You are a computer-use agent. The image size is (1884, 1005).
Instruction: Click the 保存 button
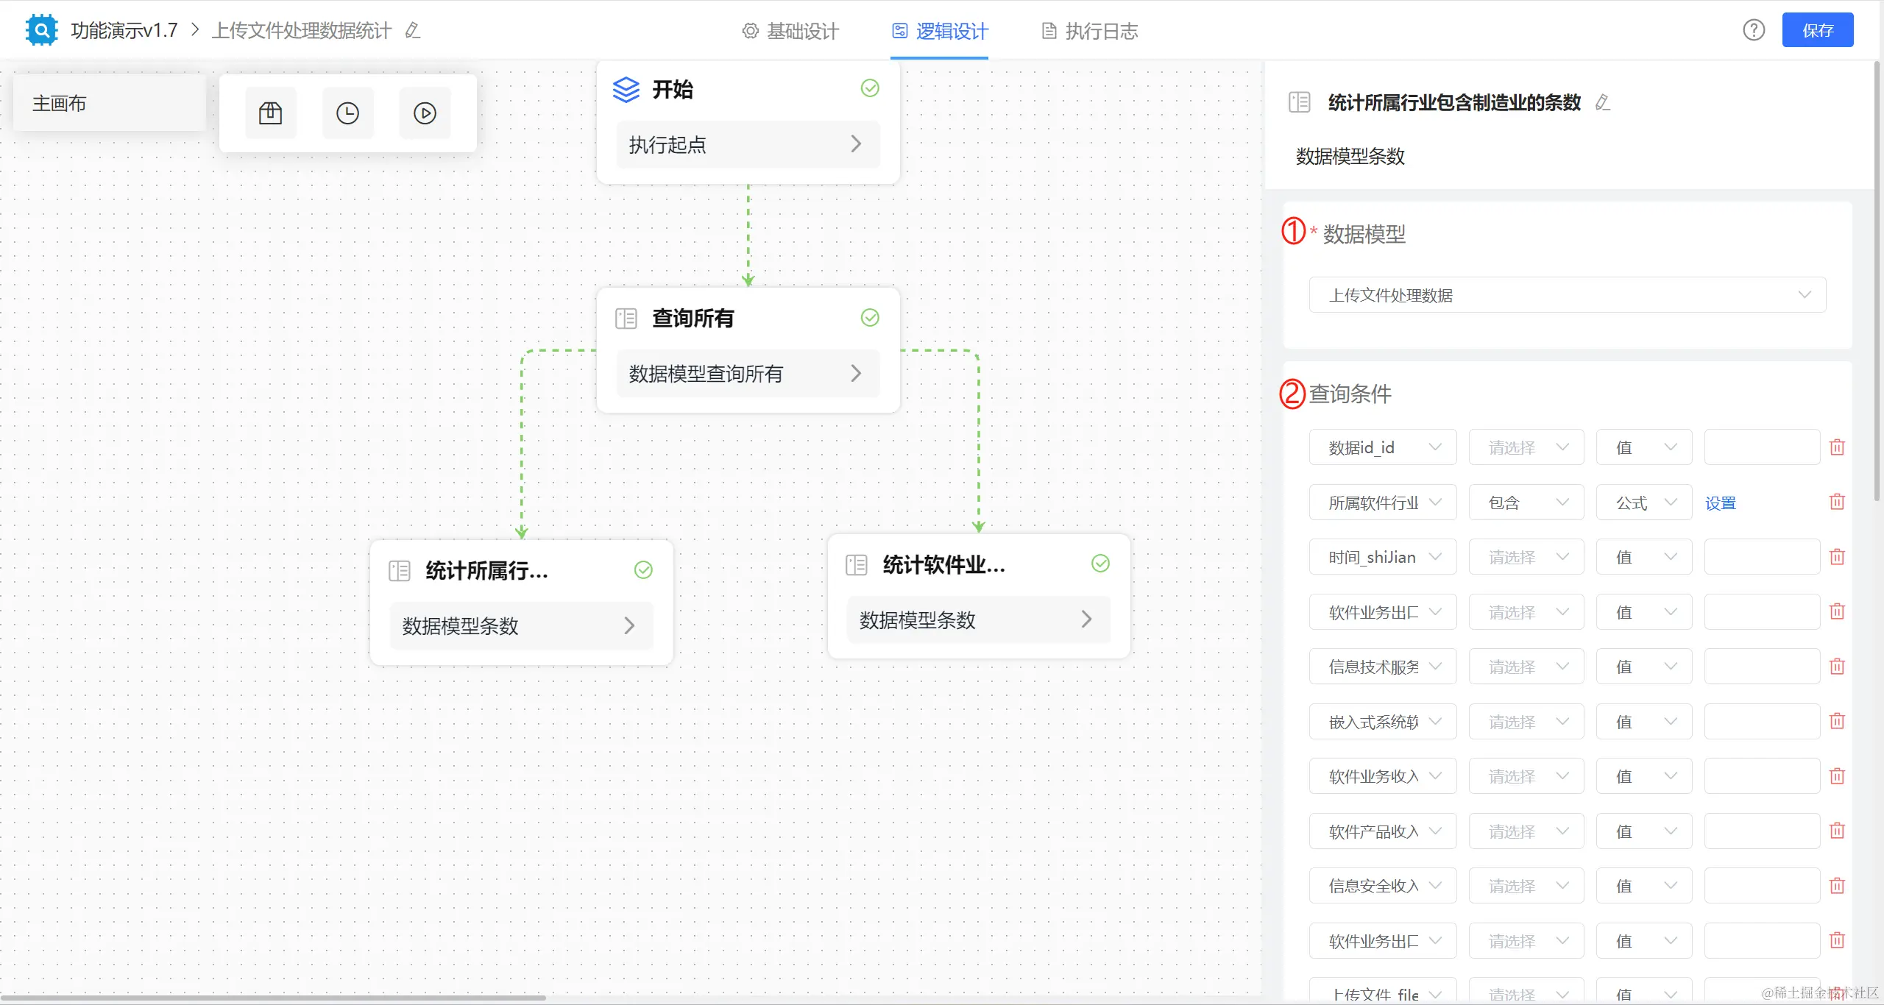[x=1817, y=30]
